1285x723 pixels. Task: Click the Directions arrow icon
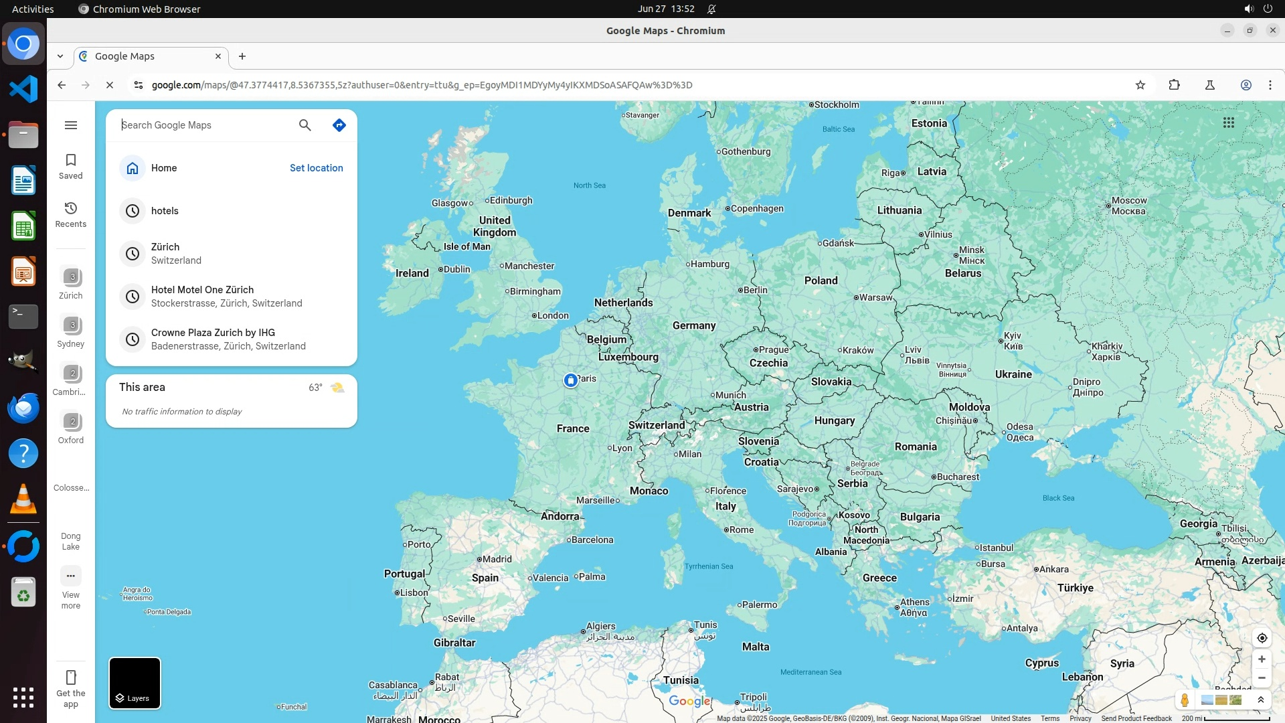coord(339,125)
